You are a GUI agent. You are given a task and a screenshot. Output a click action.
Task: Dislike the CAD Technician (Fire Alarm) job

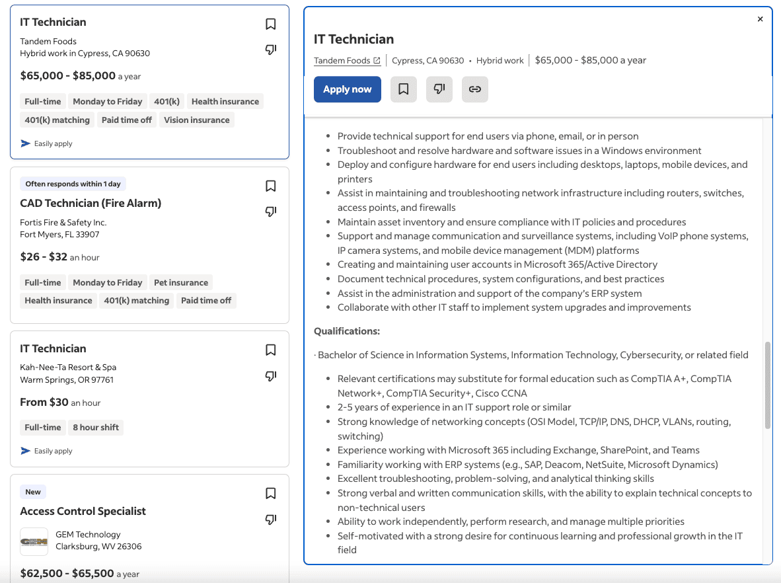point(270,212)
